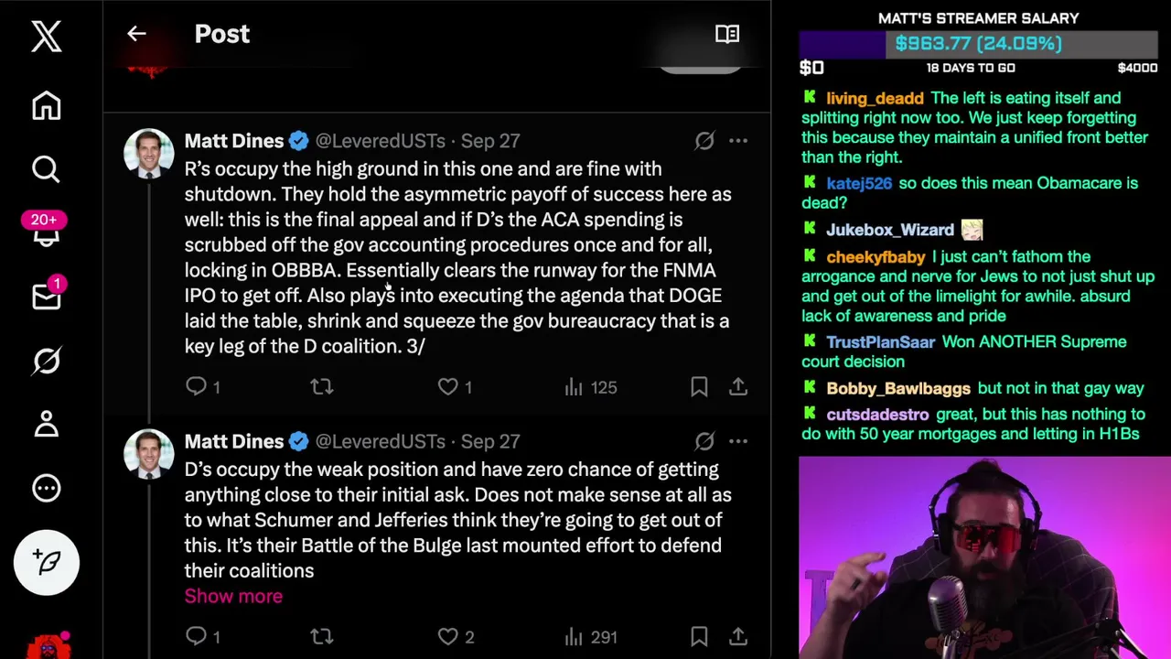The image size is (1171, 659).
Task: Open the Search explore icon
Action: (46, 169)
